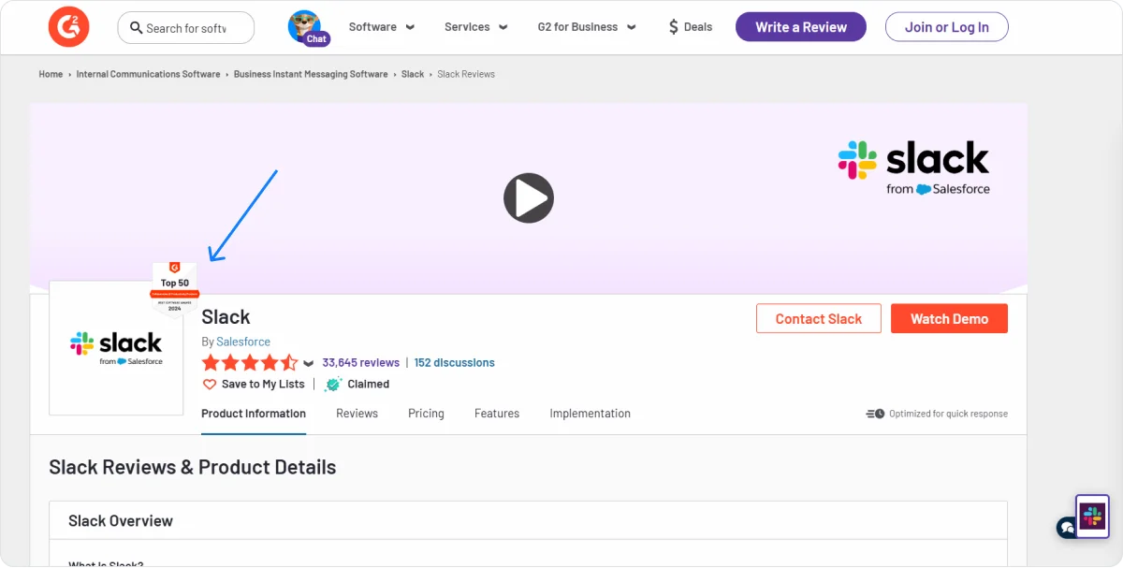Click the chat bubble widget icon
The image size is (1123, 568).
tap(1067, 528)
